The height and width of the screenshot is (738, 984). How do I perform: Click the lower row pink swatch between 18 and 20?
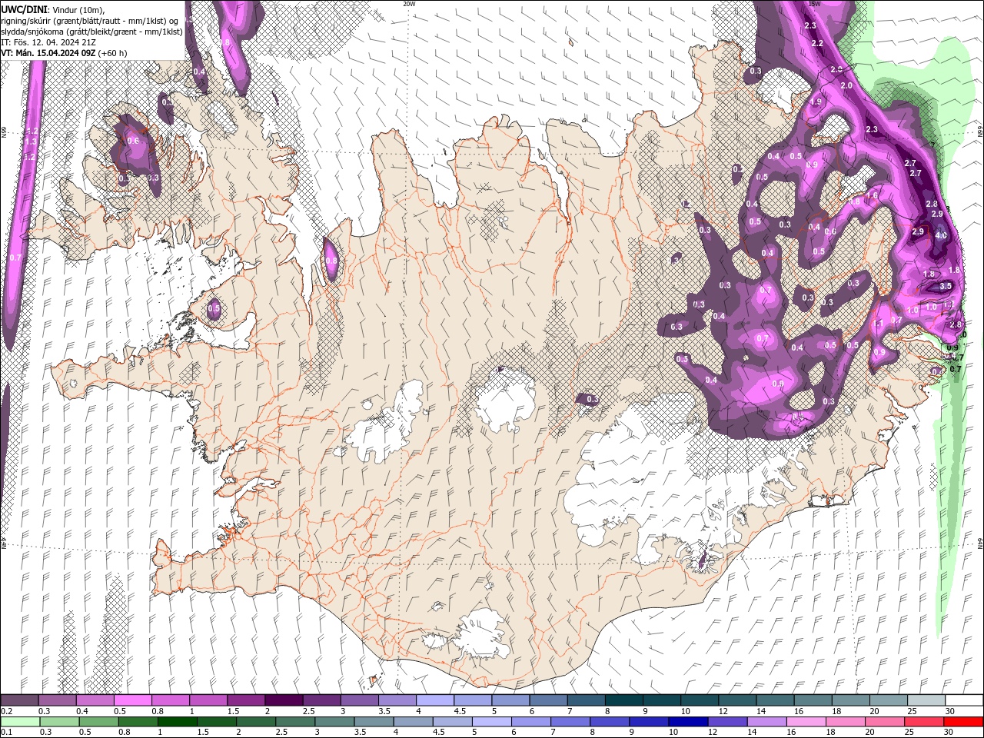click(846, 722)
